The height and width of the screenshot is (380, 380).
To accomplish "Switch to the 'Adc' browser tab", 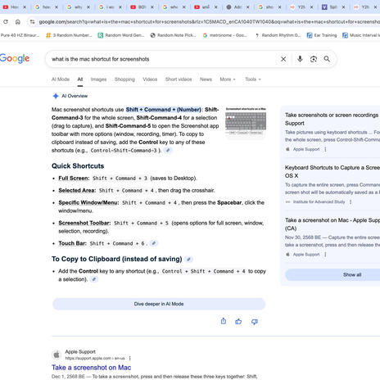I will (234, 7).
